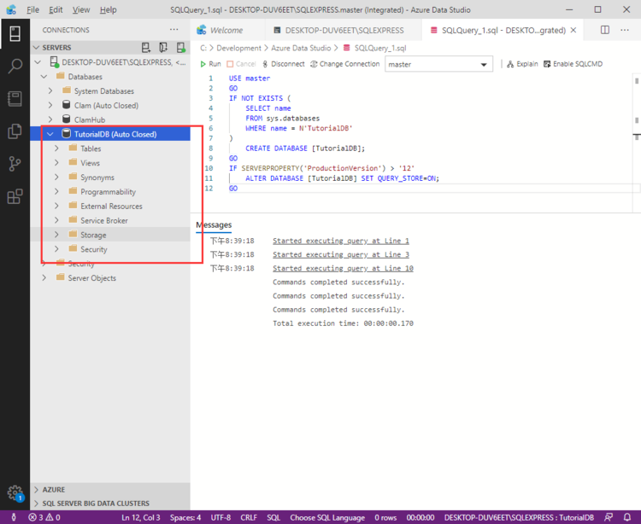The height and width of the screenshot is (524, 641).
Task: Click the Split Editor icon
Action: [x=605, y=30]
